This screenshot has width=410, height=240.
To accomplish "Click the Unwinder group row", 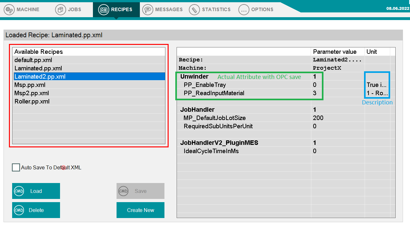I will click(194, 76).
